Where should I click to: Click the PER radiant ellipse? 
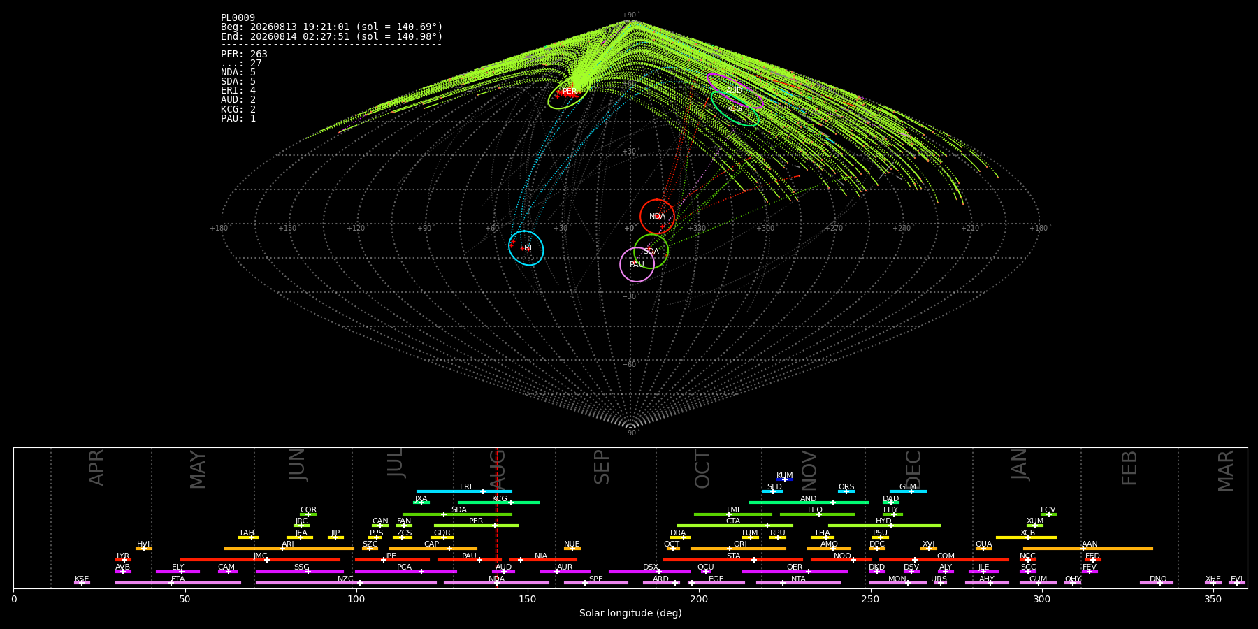(x=567, y=93)
